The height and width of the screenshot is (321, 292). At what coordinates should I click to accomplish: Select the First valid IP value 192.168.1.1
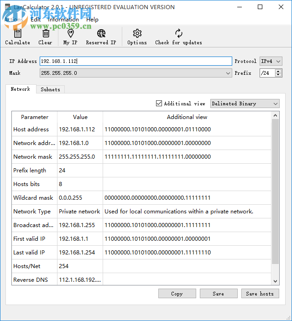73,239
